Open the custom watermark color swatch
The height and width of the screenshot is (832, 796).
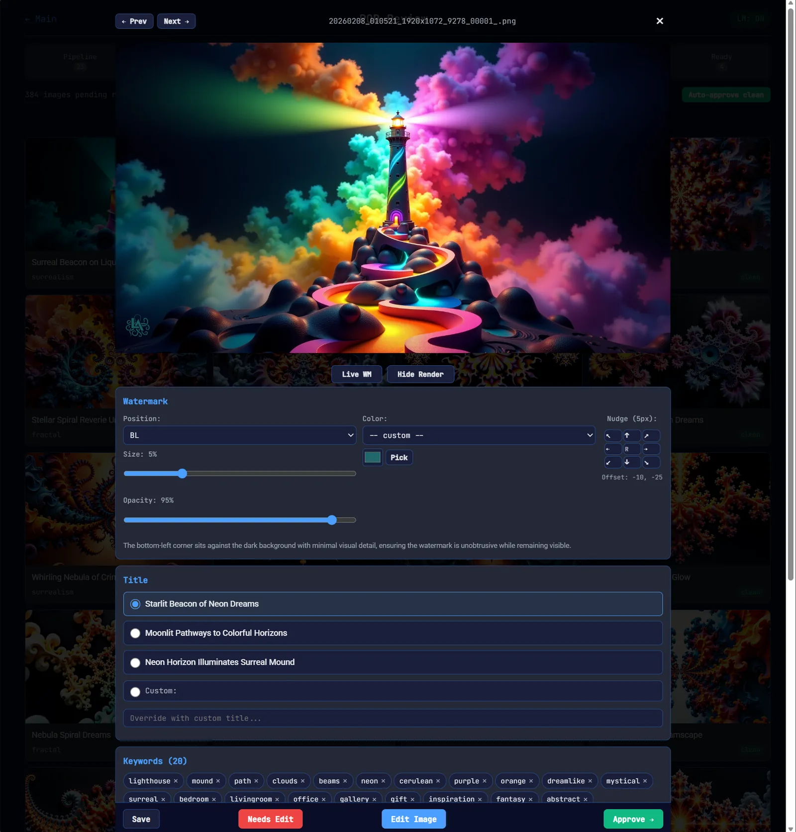(x=372, y=457)
